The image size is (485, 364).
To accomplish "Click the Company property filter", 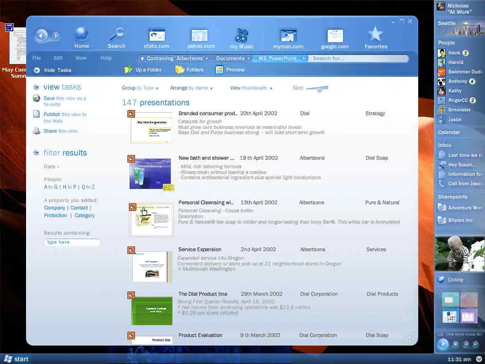I will 54,208.
